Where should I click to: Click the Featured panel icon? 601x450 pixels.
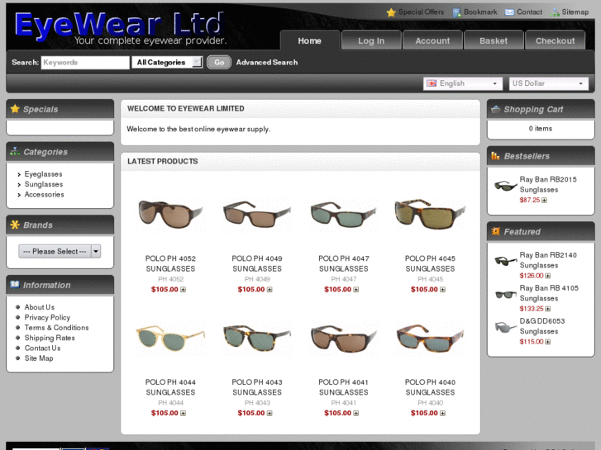(495, 231)
